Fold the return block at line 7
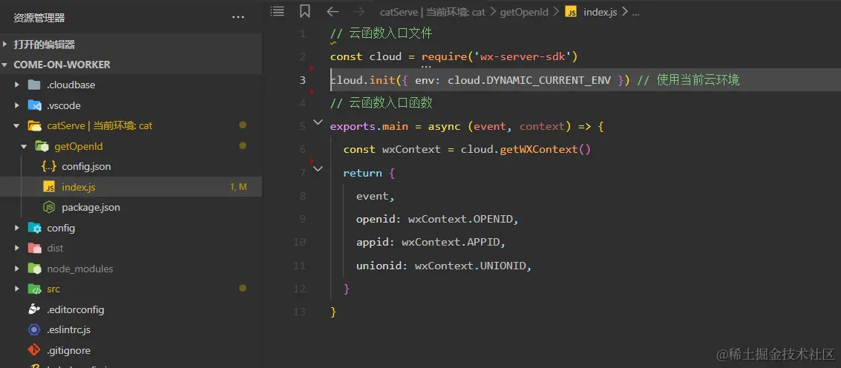The image size is (841, 368). pos(318,168)
